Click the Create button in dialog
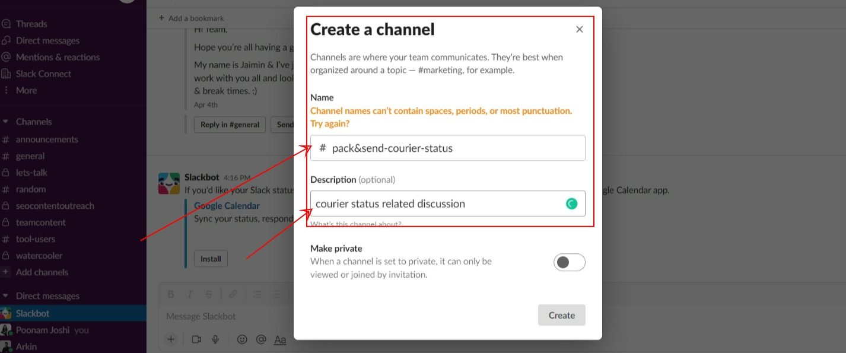 562,315
